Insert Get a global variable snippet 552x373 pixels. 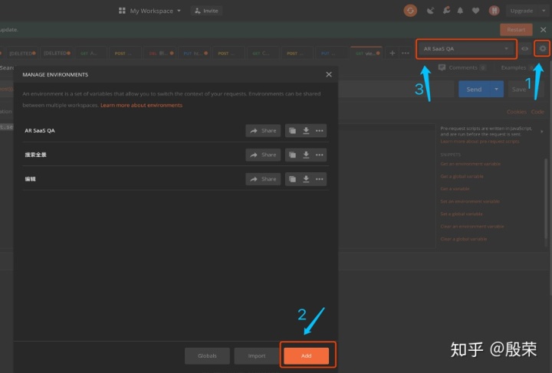click(462, 176)
